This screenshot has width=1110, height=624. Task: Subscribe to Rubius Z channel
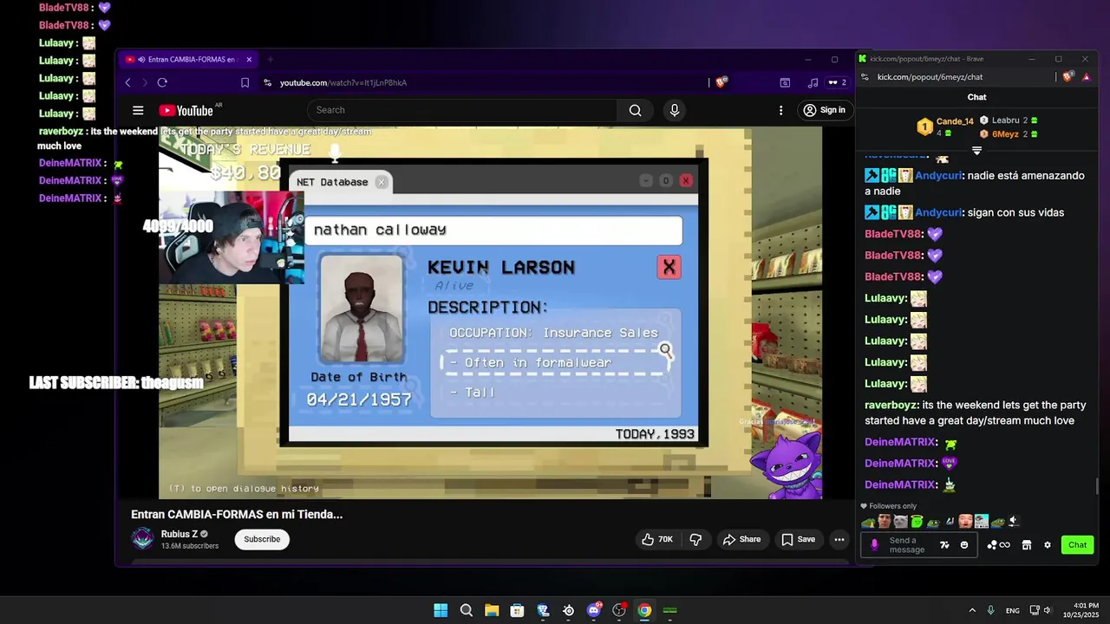tap(262, 539)
